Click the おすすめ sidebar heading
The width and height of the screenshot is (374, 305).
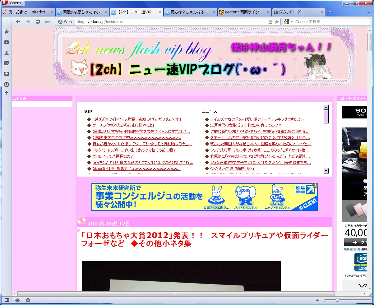20,99
